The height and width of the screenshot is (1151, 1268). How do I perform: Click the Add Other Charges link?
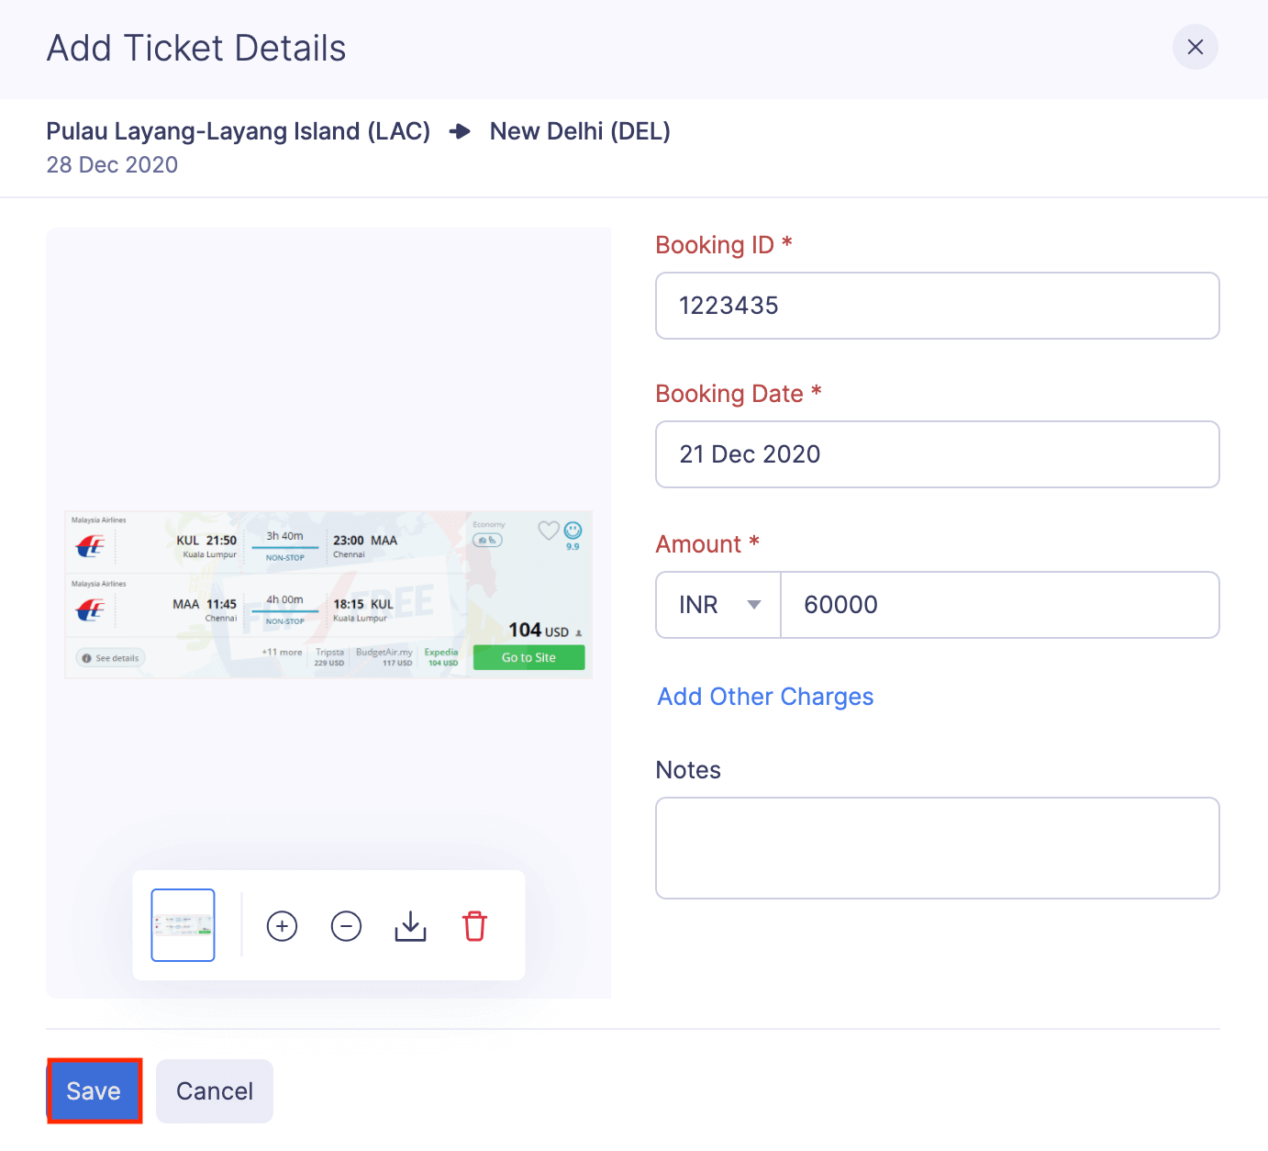point(764,696)
